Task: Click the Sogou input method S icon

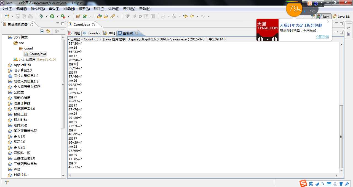Action: point(303,184)
